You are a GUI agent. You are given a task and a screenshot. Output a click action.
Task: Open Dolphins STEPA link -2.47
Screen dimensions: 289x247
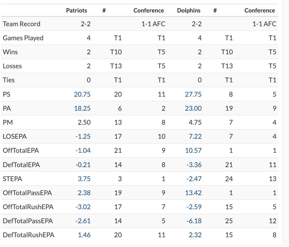coord(194,179)
